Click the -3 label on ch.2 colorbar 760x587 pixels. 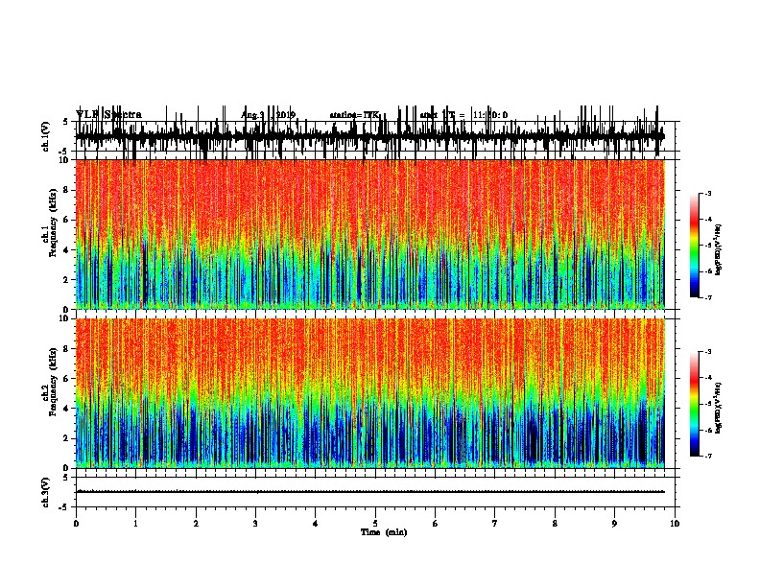[x=709, y=352]
